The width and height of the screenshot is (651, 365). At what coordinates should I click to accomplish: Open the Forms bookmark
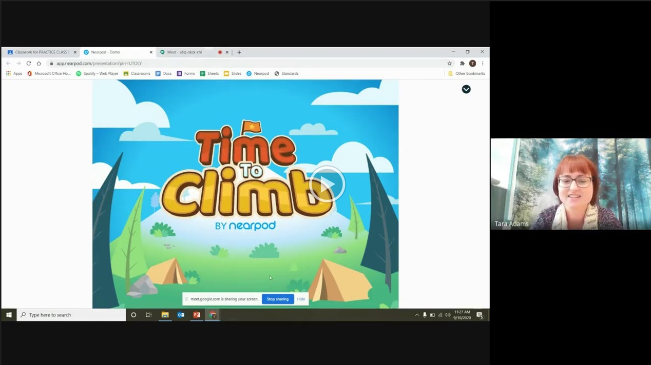(186, 74)
